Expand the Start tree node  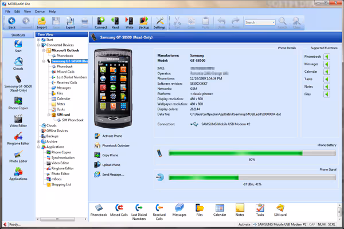pos(38,40)
